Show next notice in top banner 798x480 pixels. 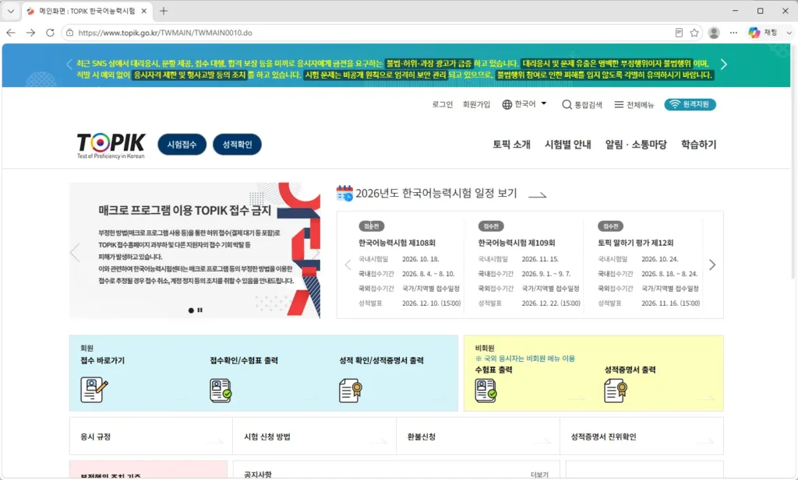coord(724,64)
